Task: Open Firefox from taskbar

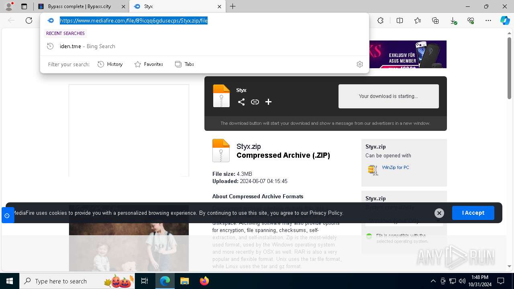Action: point(204,281)
